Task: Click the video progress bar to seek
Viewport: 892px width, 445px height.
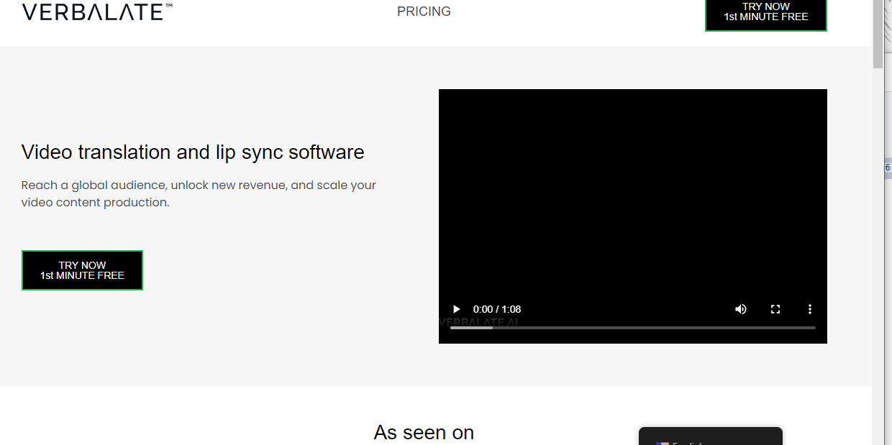Action: point(633,328)
